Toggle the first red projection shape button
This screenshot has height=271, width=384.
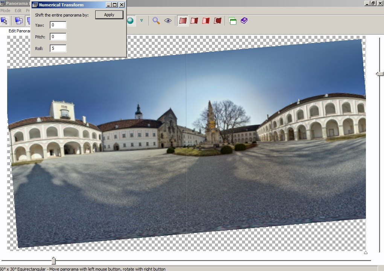(183, 21)
